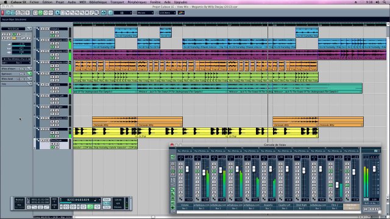Click Record on the transport panel
390x219 pixels.
[97, 207]
